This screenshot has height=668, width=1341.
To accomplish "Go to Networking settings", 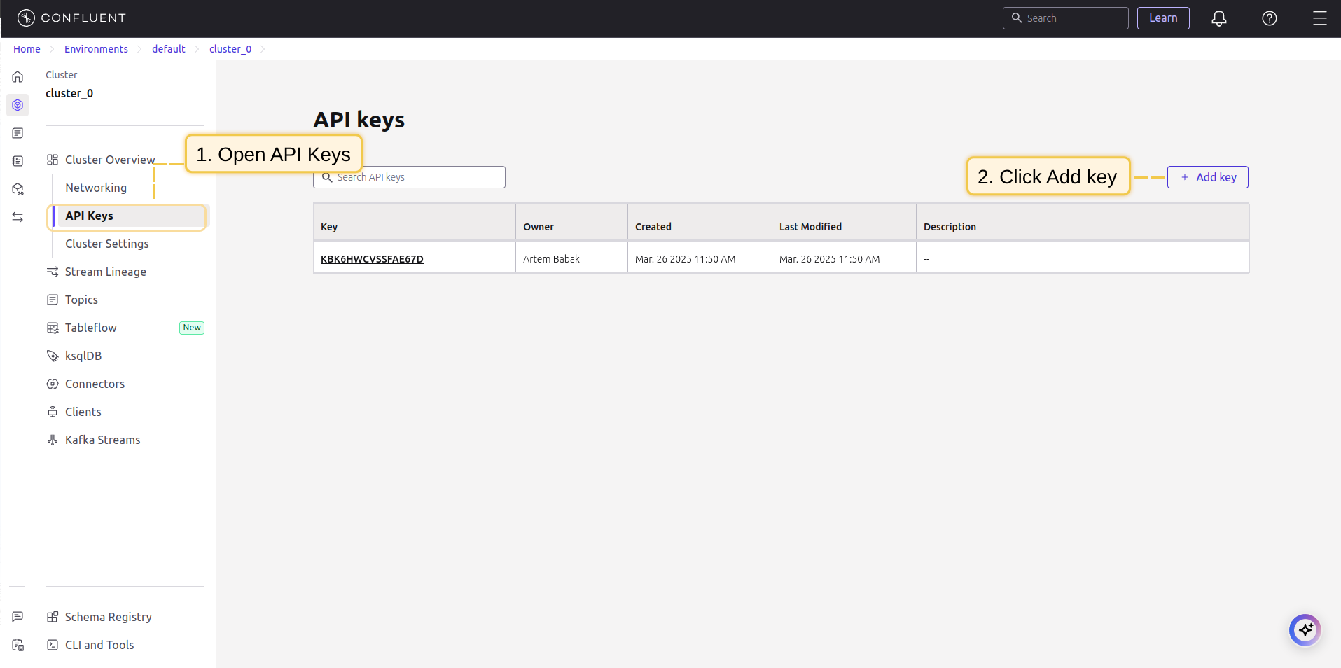I will pyautogui.click(x=96, y=188).
